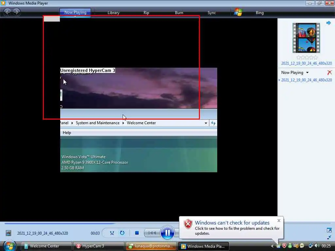The height and width of the screenshot is (251, 335).
Task: Go back with the Back arrow button
Action: point(7,12)
